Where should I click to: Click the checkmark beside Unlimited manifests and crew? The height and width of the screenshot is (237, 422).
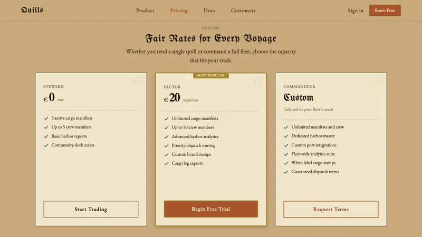[x=286, y=127]
